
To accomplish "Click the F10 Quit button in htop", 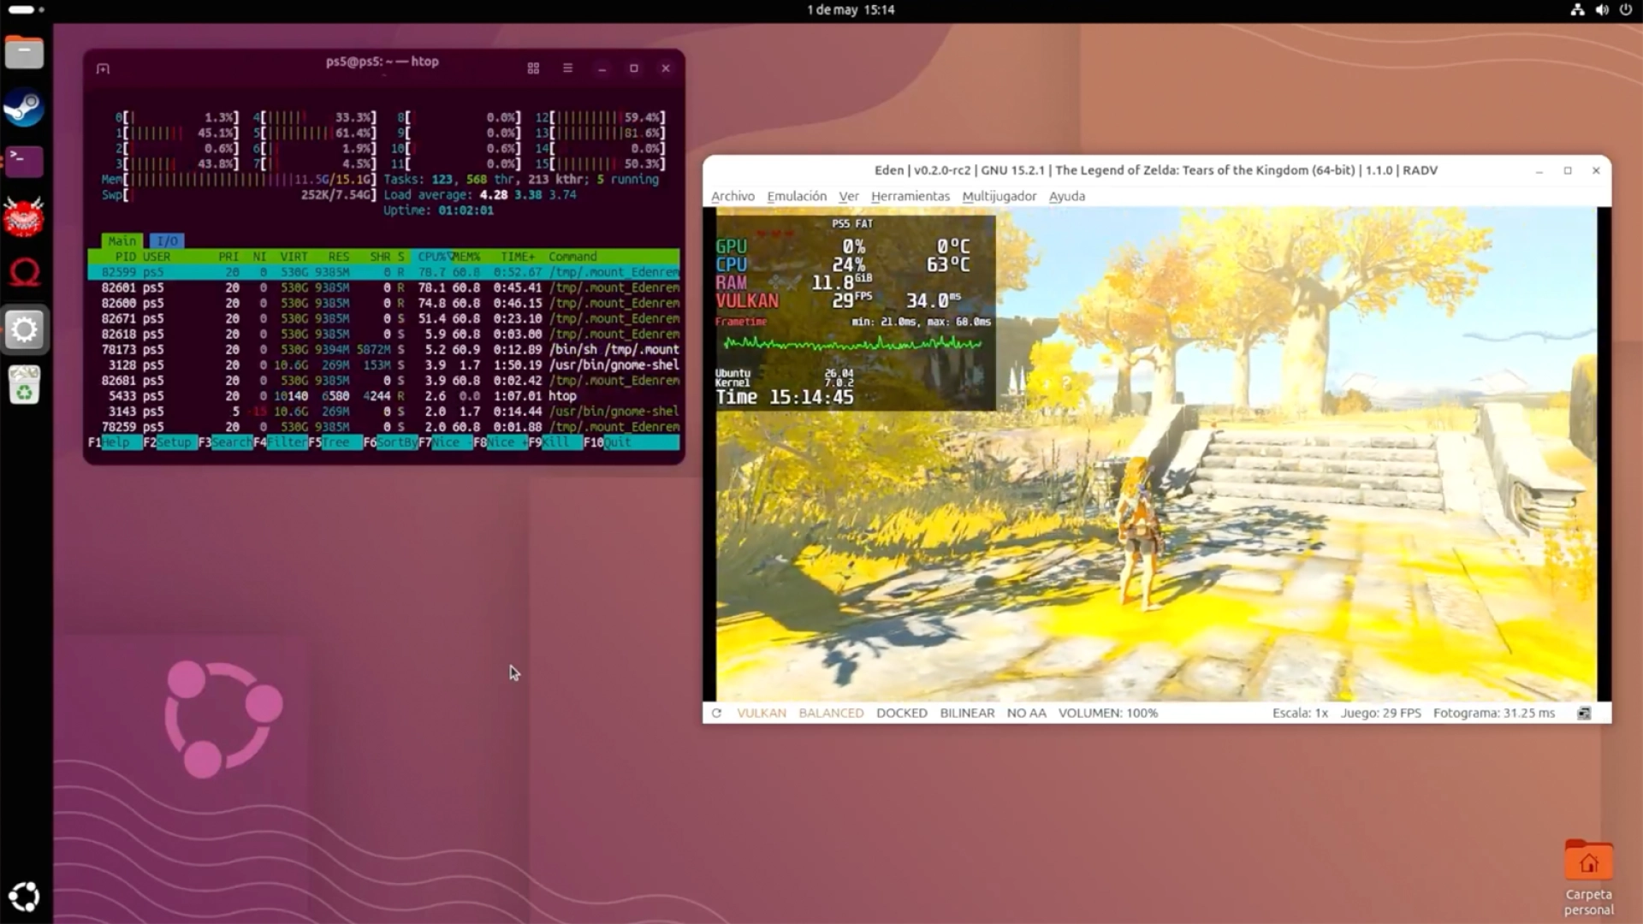I will pos(632,442).
